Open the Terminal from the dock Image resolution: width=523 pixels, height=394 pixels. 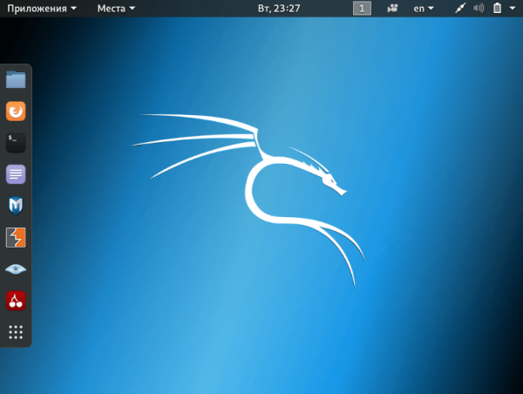point(16,143)
